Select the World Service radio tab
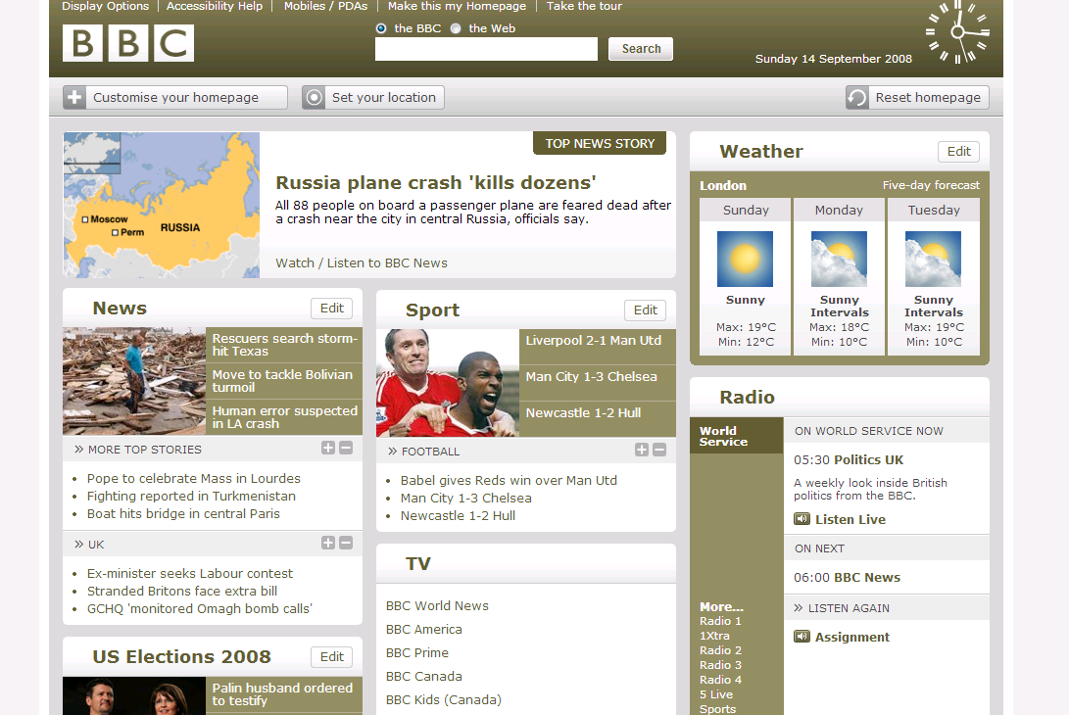Image resolution: width=1069 pixels, height=715 pixels. [x=736, y=436]
